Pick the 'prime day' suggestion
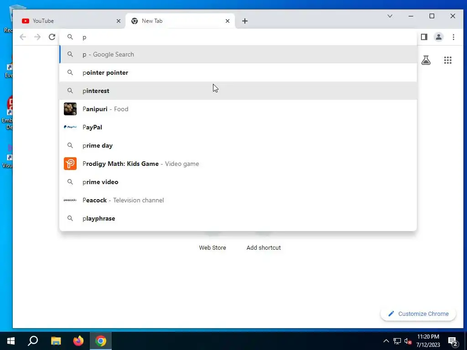 (238, 145)
